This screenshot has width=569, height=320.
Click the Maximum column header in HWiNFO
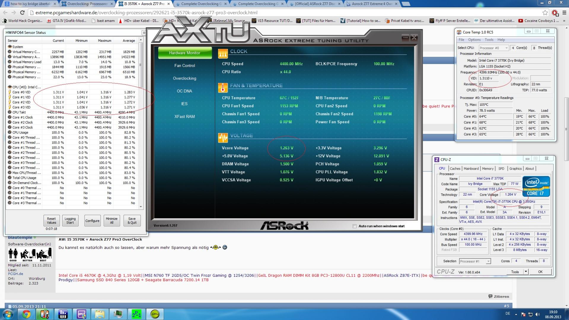105,41
